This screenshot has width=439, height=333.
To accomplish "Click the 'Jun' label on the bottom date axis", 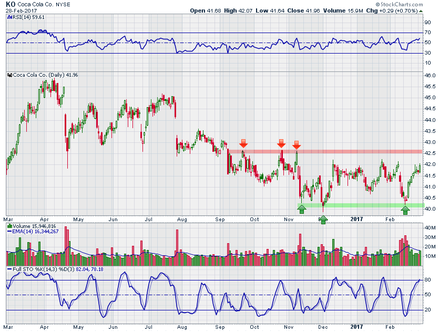I will tap(113, 327).
